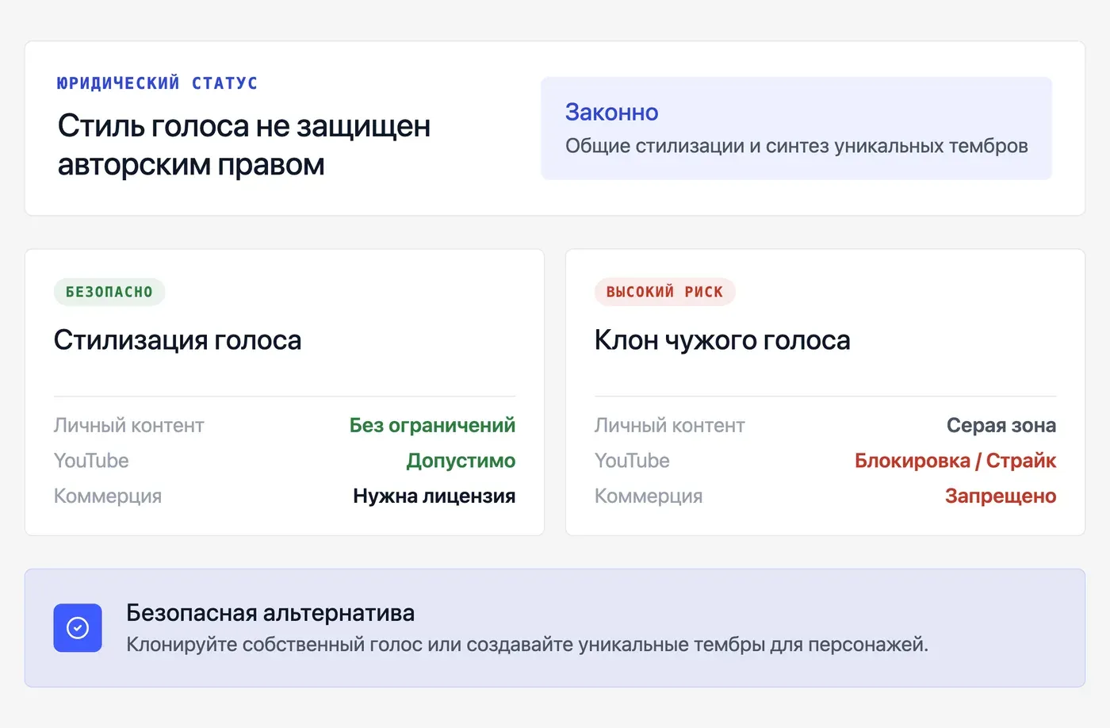Click the Без ограничений value
The height and width of the screenshot is (728, 1110).
coord(432,425)
